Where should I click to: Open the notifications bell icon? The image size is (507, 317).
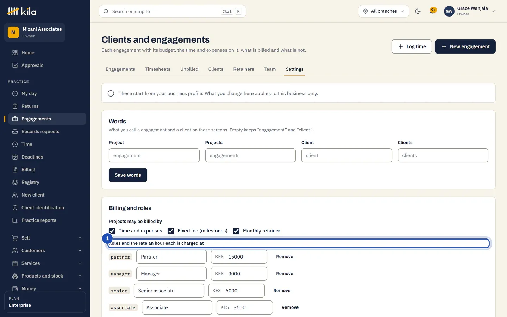tap(433, 11)
